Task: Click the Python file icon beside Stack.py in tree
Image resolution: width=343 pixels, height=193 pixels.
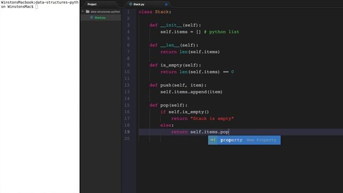Action: (x=92, y=18)
